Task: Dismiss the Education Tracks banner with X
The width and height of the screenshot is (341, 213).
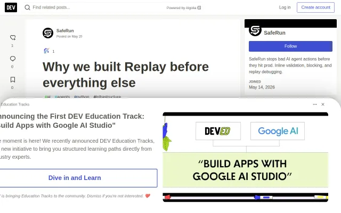Action: pyautogui.click(x=323, y=104)
